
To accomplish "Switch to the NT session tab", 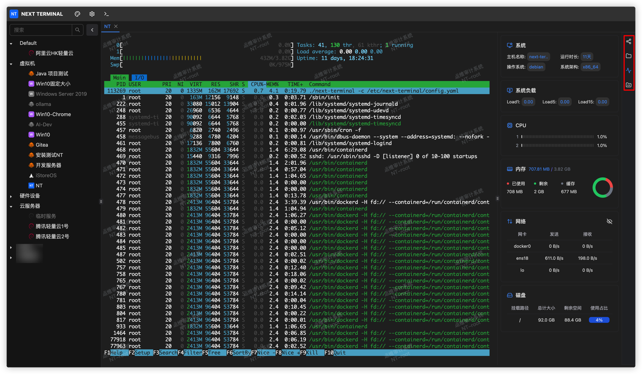I will click(107, 26).
